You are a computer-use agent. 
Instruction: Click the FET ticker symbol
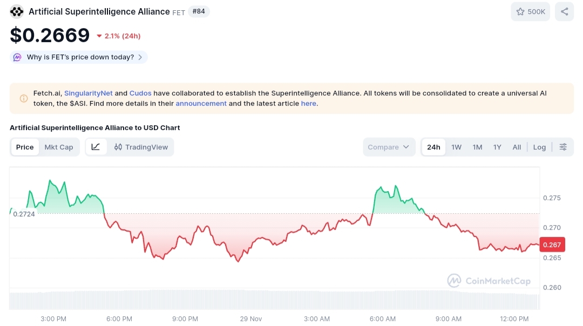[179, 12]
